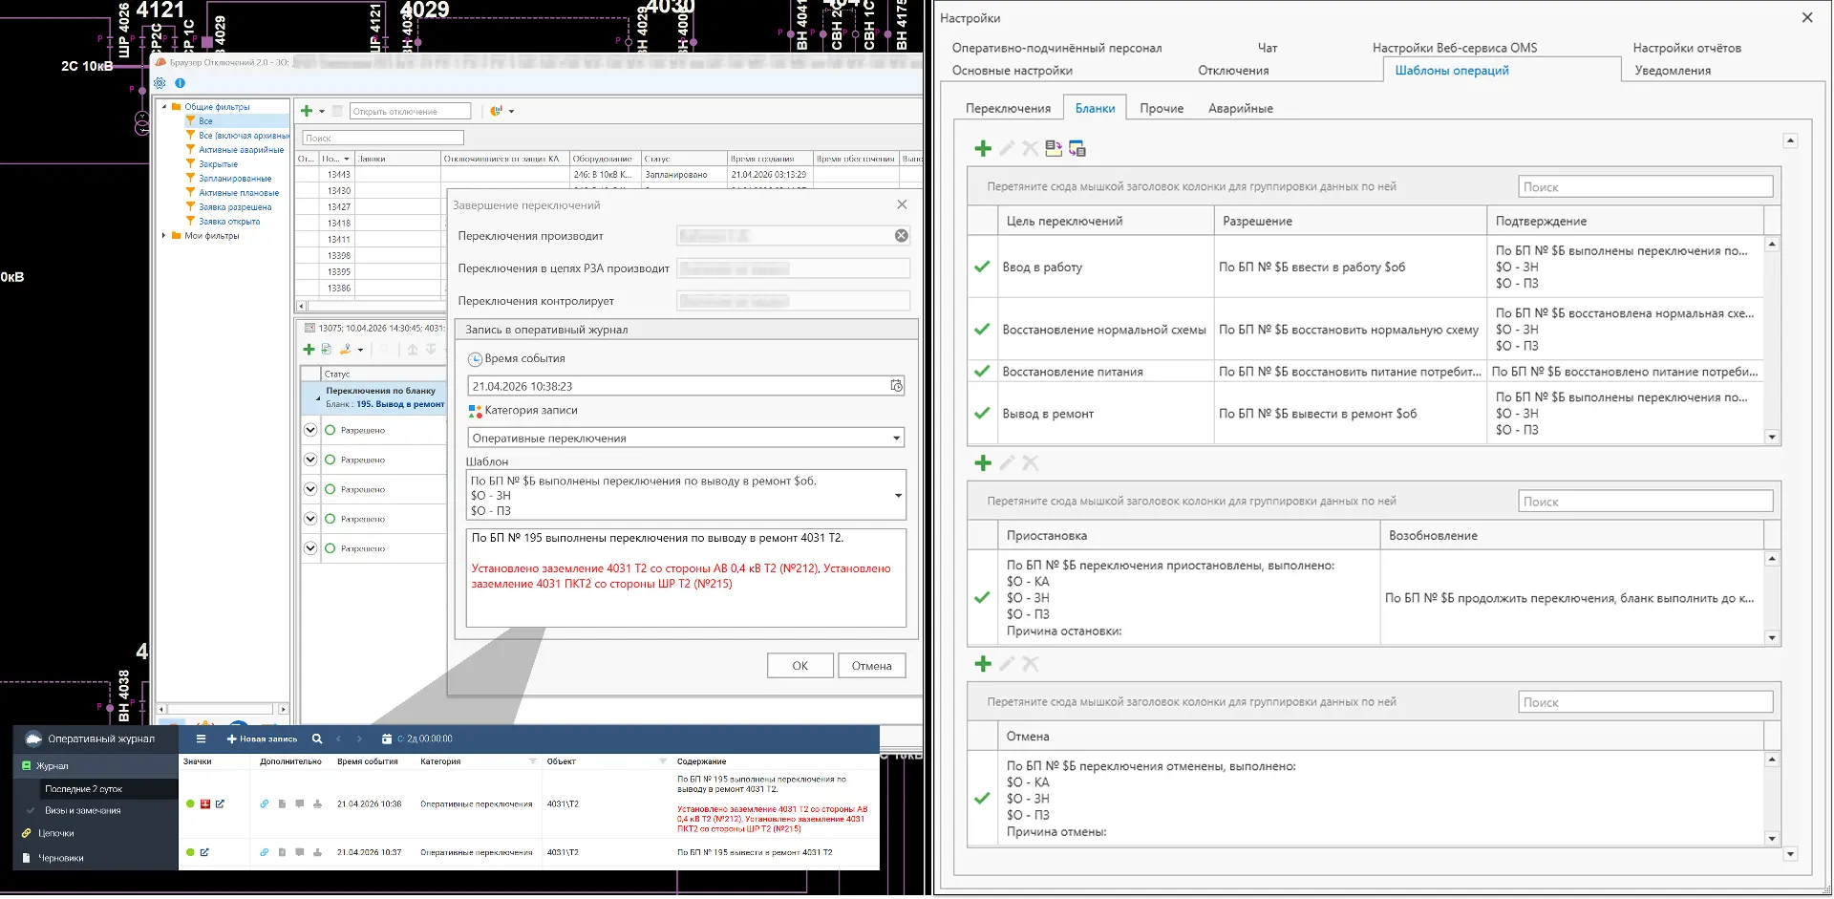Toggle checkmark for Восстановление нормальной схемы row
Viewport: 1834px width, 899px height.
(982, 329)
